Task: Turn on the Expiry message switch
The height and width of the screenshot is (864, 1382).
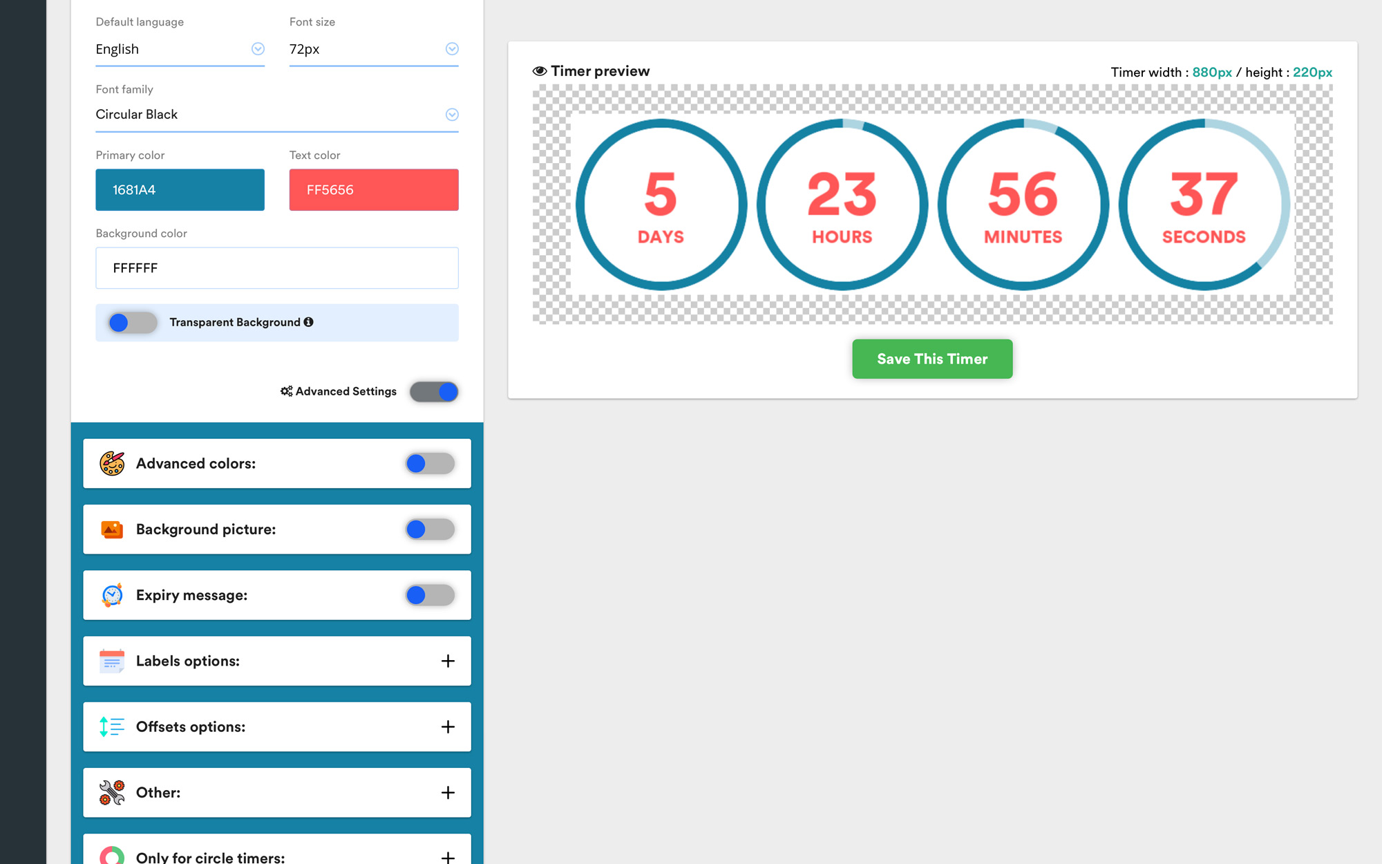Action: click(x=430, y=594)
